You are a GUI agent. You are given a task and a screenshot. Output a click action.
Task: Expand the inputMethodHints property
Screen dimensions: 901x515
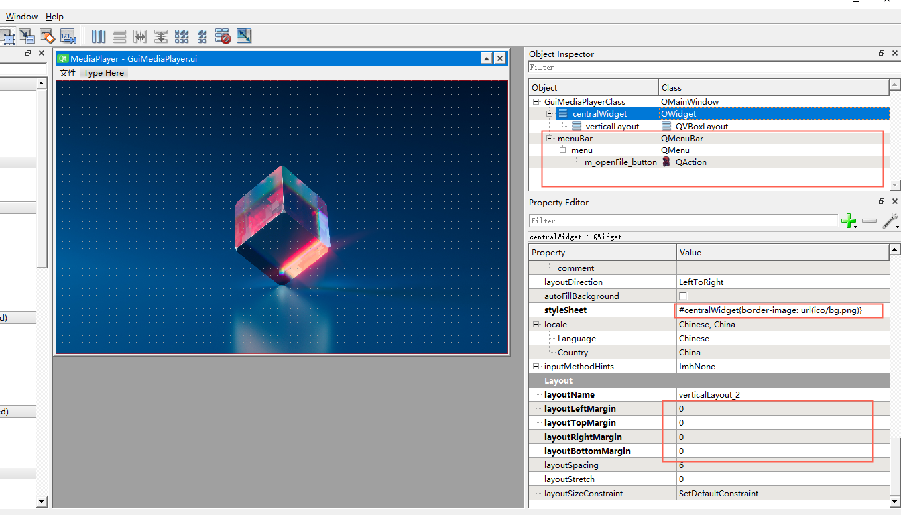click(x=536, y=366)
